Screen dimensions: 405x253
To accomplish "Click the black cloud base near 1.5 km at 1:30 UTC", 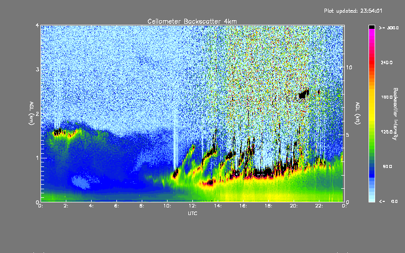I will point(58,132).
